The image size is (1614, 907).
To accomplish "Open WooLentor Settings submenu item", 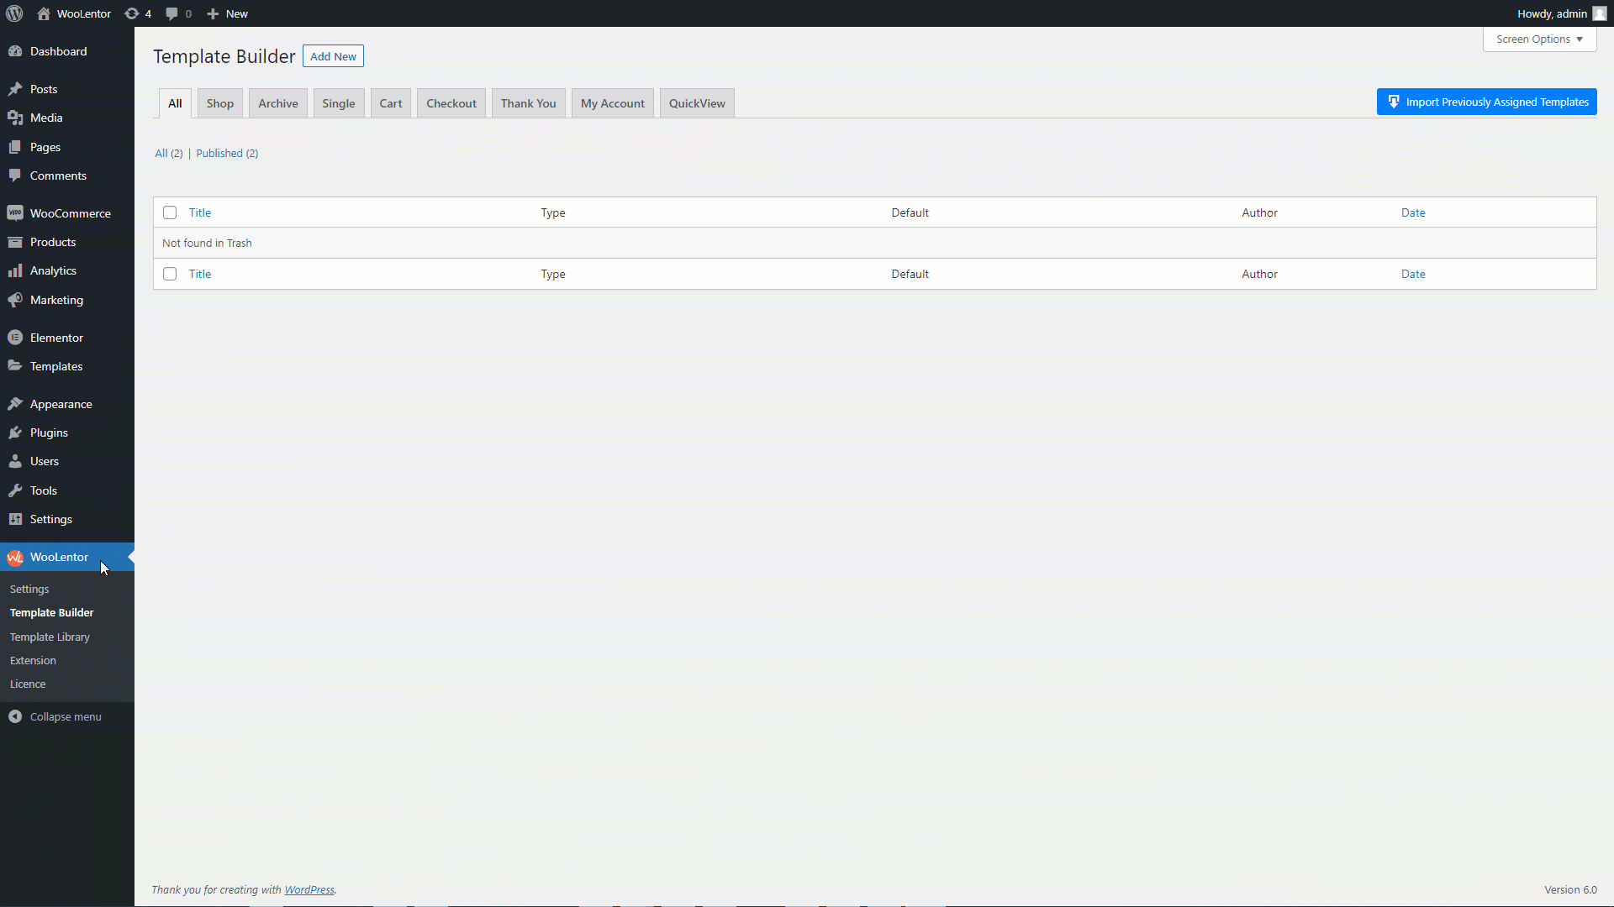I will click(x=29, y=589).
